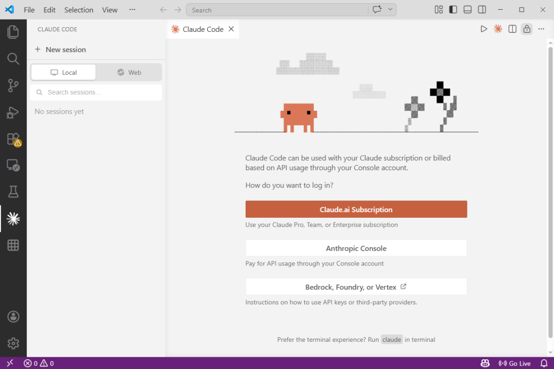
Task: Select Claude Code icon in activity bar
Action: click(13, 219)
